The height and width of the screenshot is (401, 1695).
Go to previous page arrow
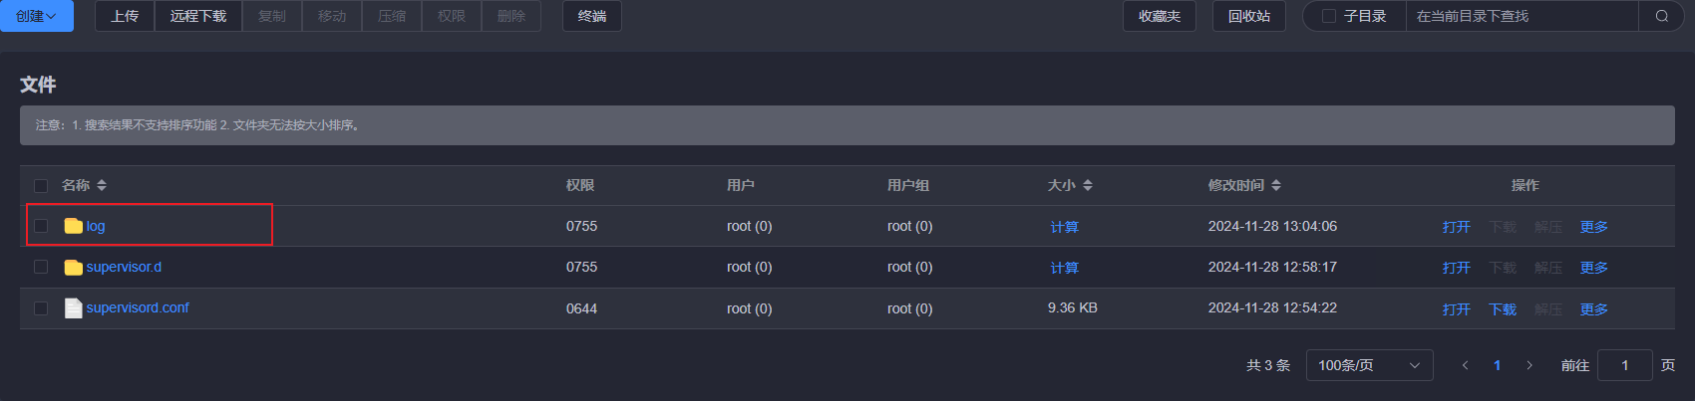[1465, 365]
